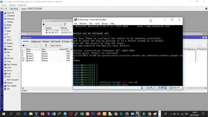The width and height of the screenshot is (208, 117).
Task: Sort by Name column header
Action: point(33,49)
